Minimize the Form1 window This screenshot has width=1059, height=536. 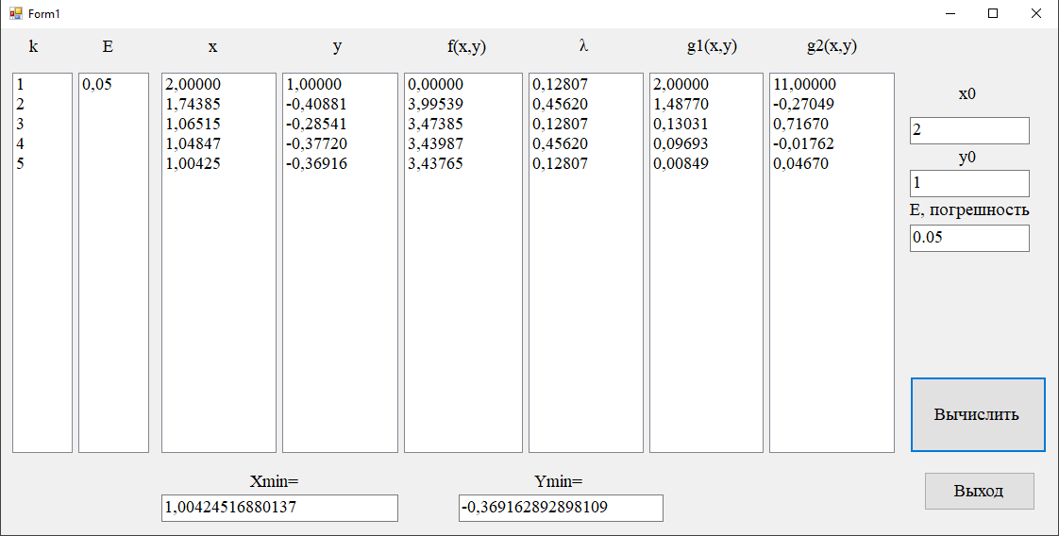tap(950, 13)
